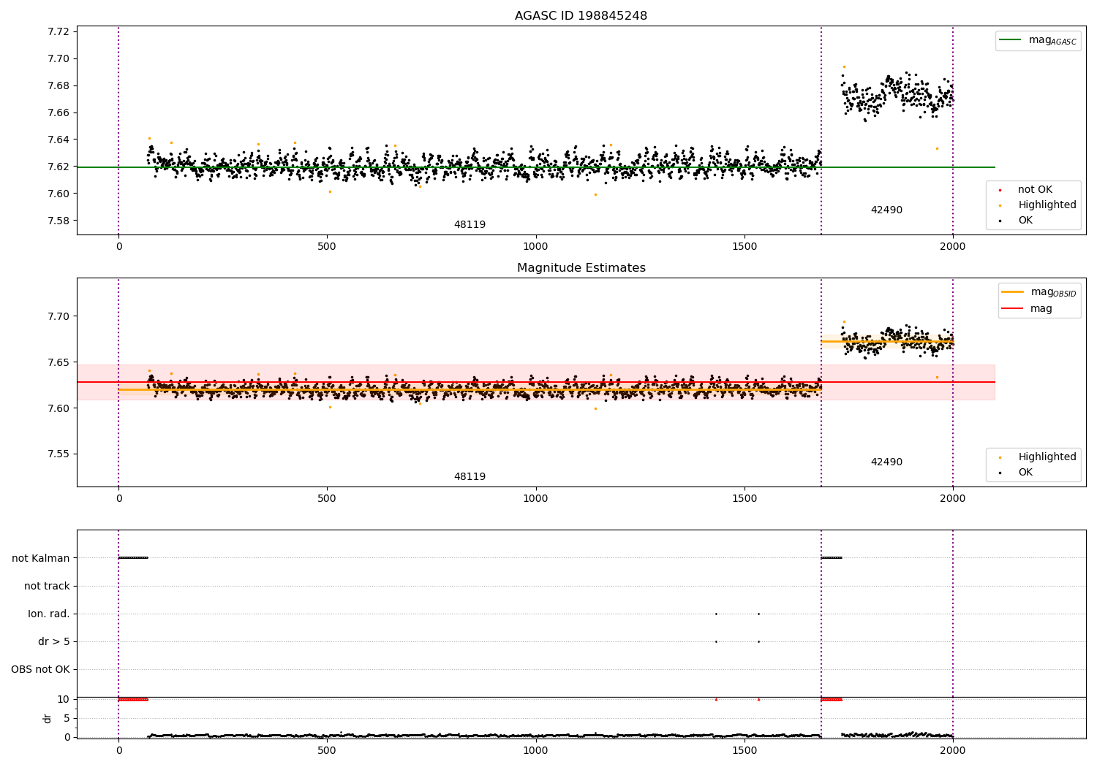
Task: Click the obsid label 48119 in top plot
Action: click(x=470, y=225)
